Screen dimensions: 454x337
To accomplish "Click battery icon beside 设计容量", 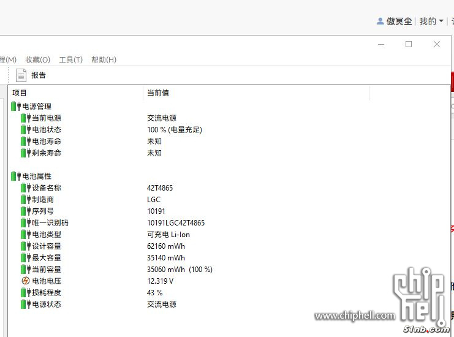I will [26, 246].
